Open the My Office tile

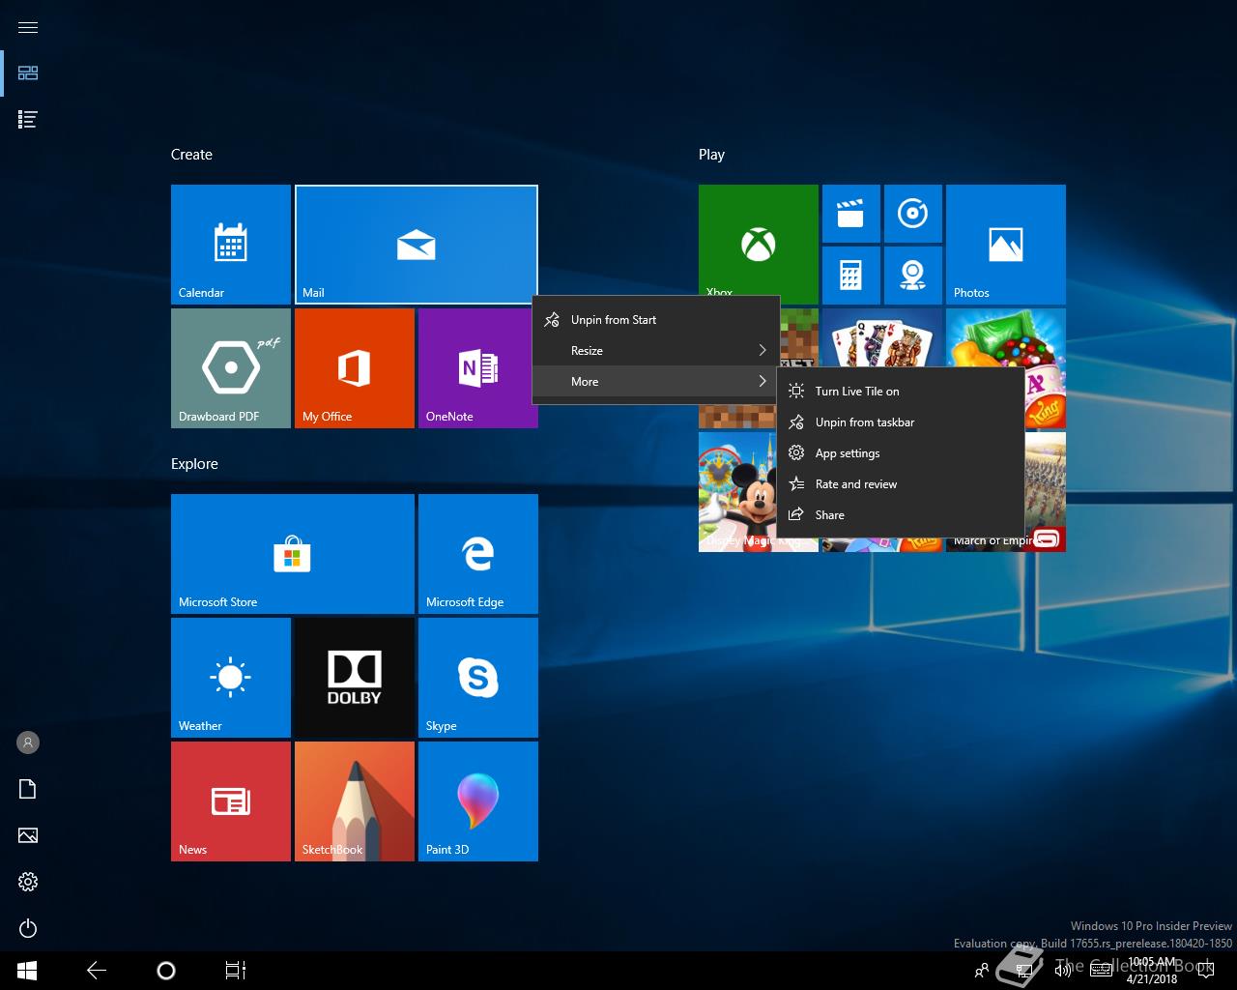coord(355,368)
